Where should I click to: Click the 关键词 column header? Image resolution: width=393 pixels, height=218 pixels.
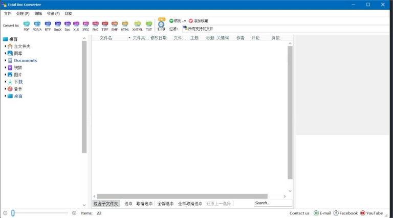coord(223,38)
